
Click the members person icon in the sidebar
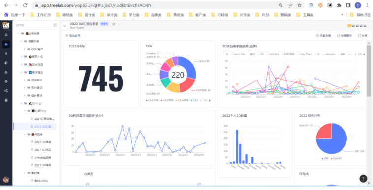(6, 72)
